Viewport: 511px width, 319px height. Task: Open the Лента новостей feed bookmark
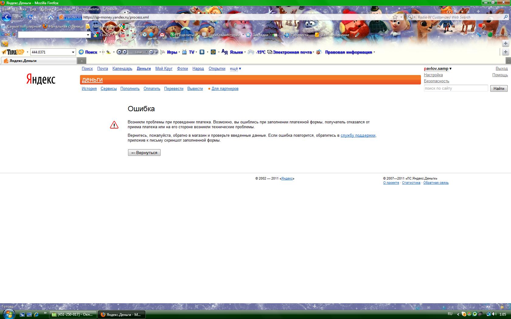pyautogui.click(x=102, y=26)
